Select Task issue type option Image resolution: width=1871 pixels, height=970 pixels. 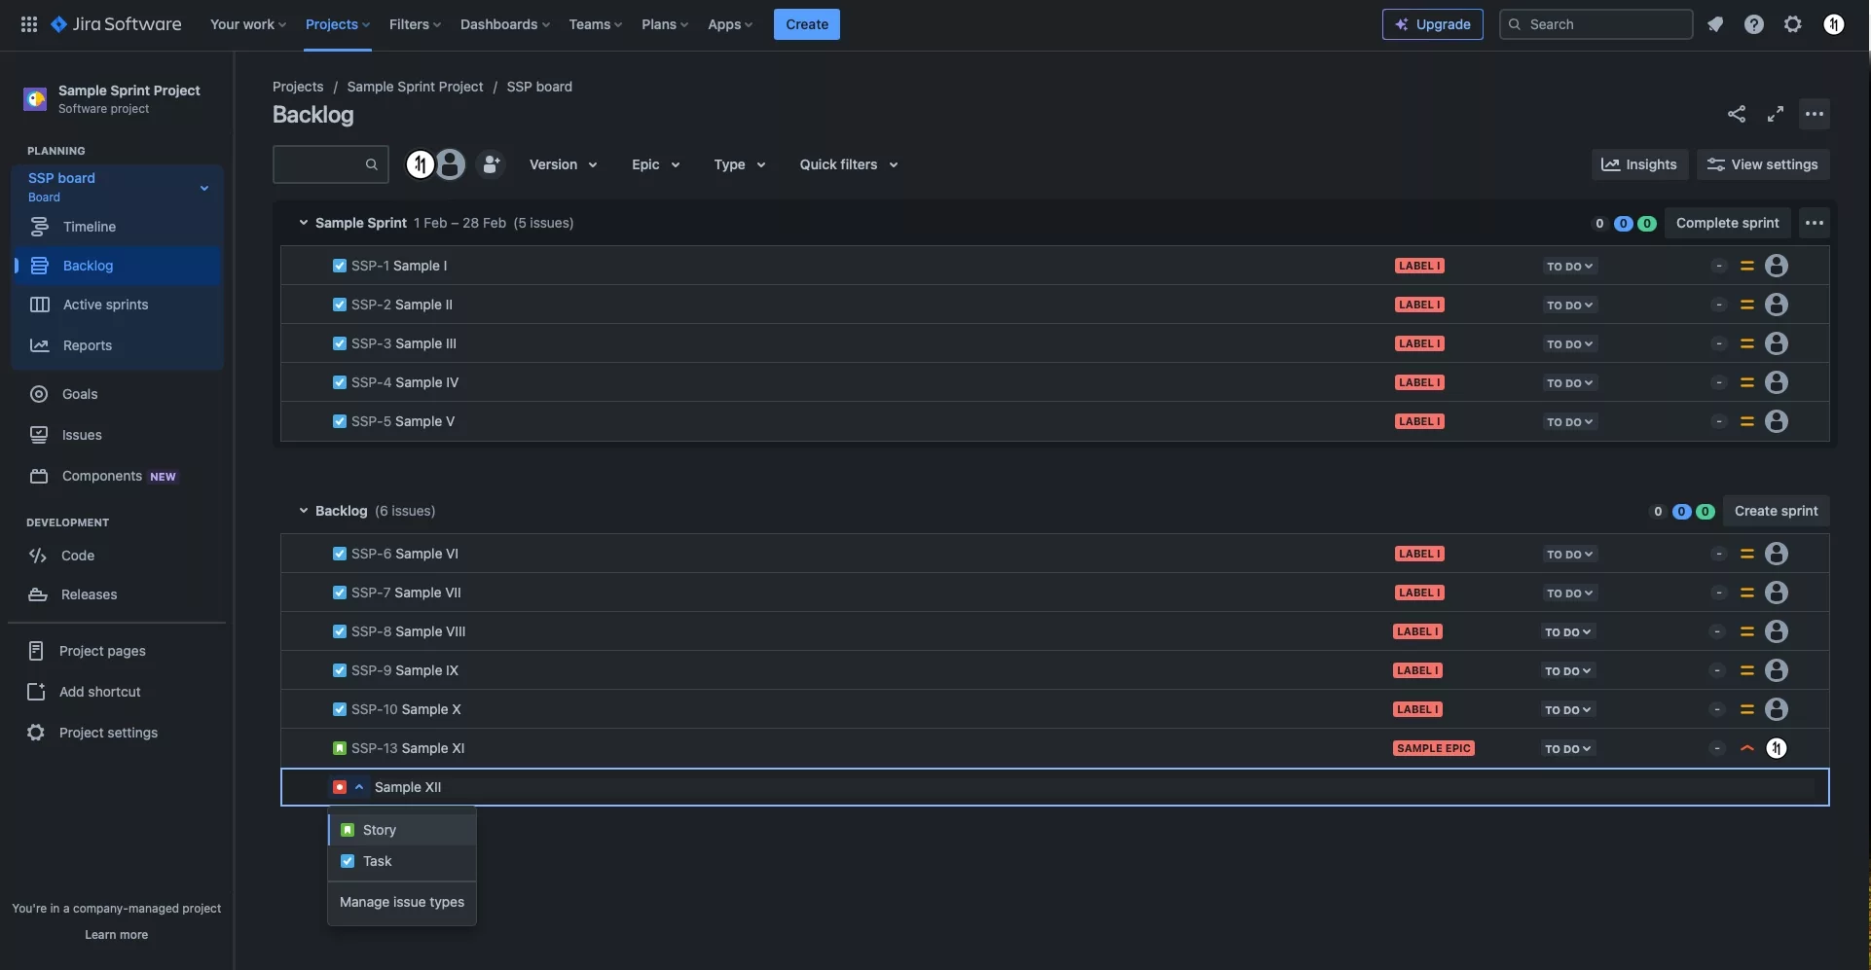tap(402, 861)
